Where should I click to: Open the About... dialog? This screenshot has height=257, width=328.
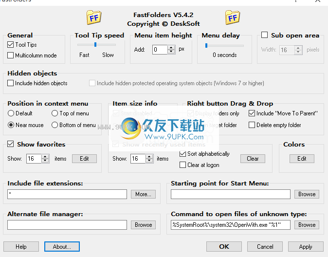[62, 247]
